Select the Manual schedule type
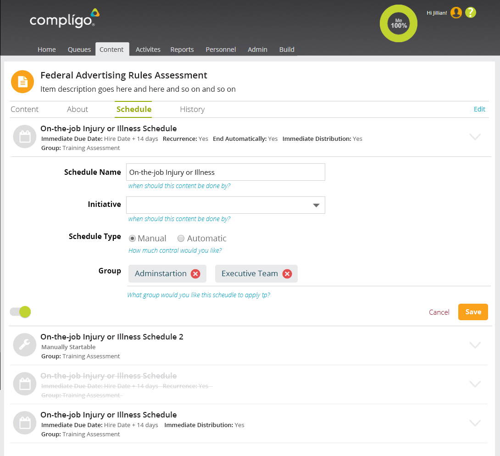The image size is (500, 456). [x=133, y=239]
